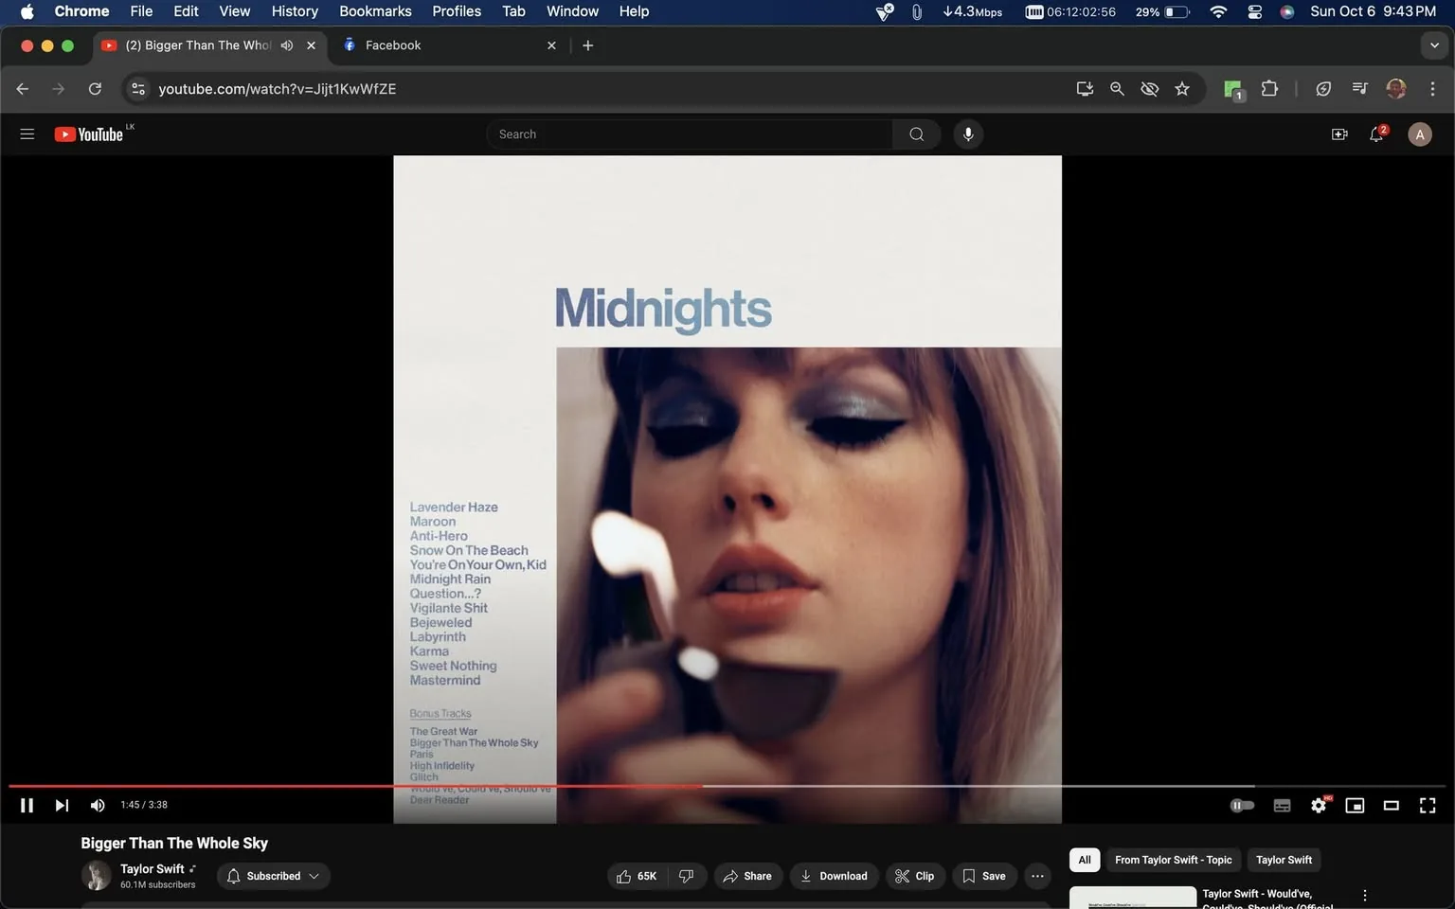The width and height of the screenshot is (1455, 909).
Task: Like the video with the 65K button
Action: click(x=636, y=876)
